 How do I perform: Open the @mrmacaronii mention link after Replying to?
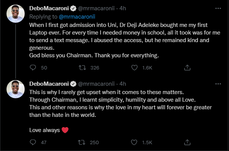tap(77, 17)
